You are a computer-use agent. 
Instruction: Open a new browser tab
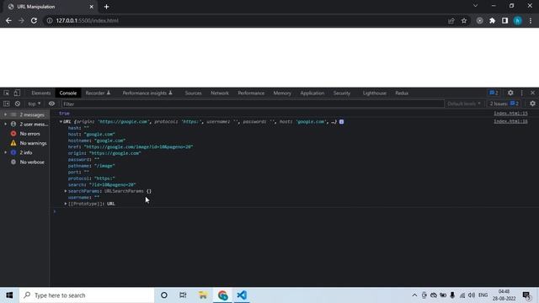107,7
